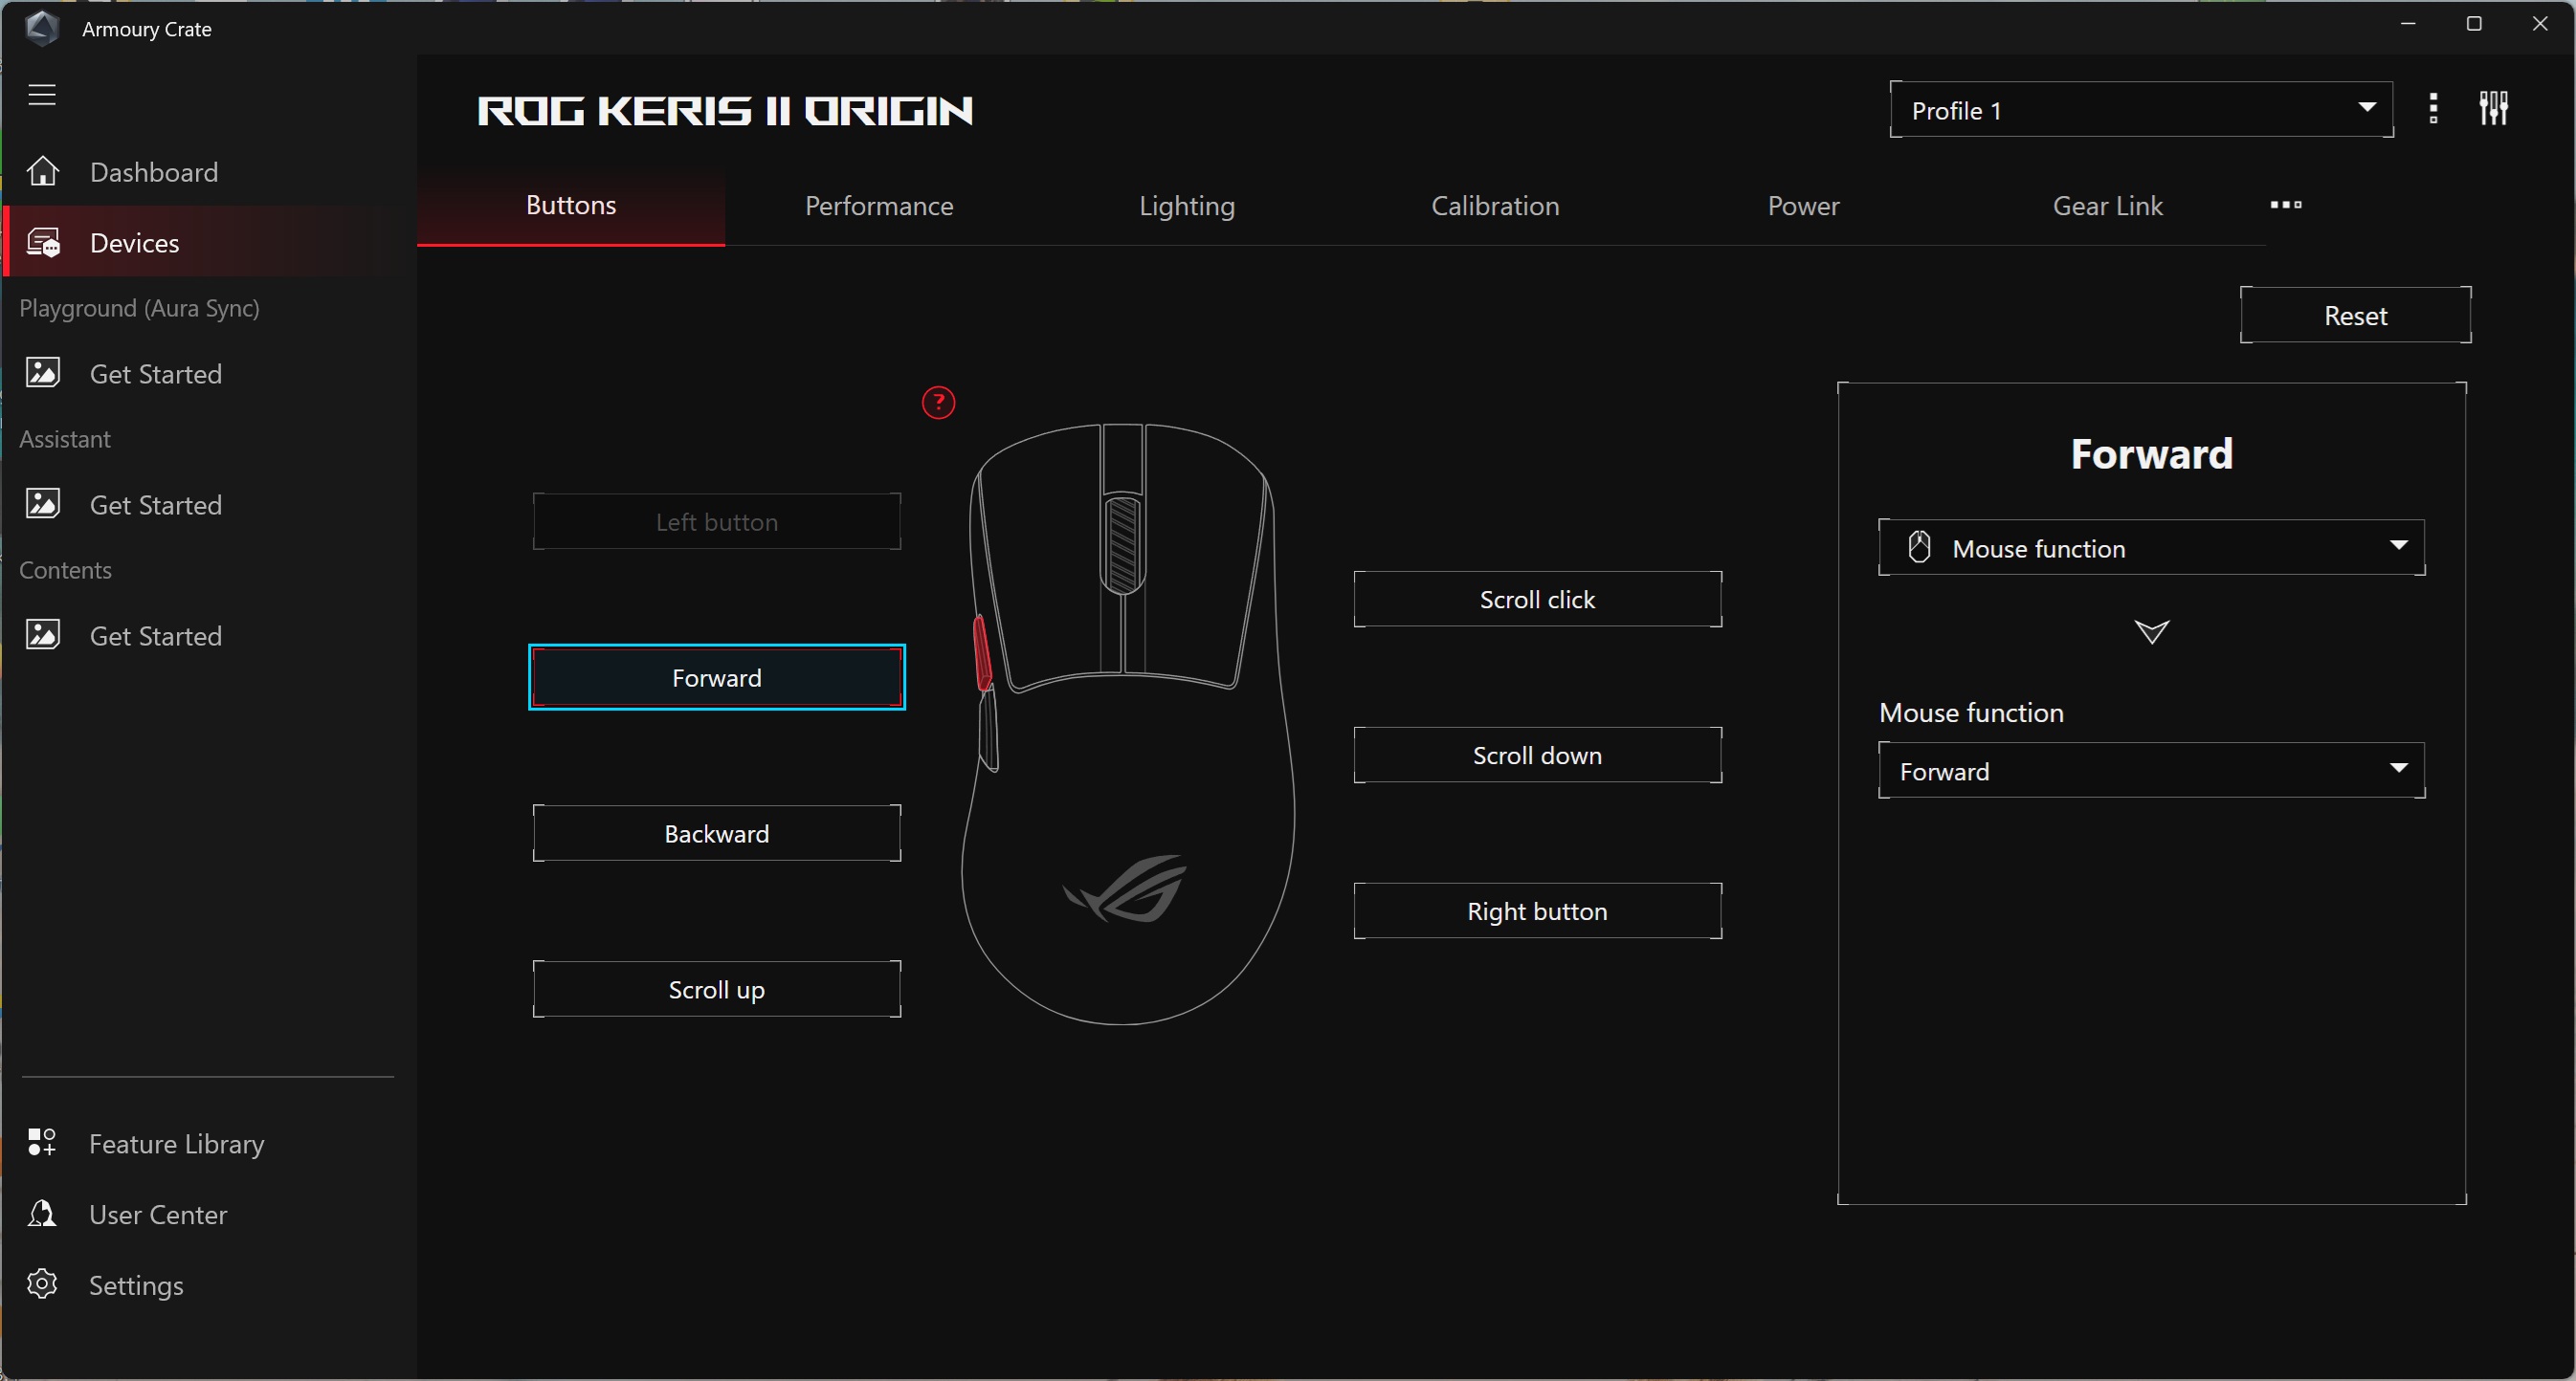Open Settings in sidebar
This screenshot has width=2576, height=1381.
click(x=208, y=1285)
